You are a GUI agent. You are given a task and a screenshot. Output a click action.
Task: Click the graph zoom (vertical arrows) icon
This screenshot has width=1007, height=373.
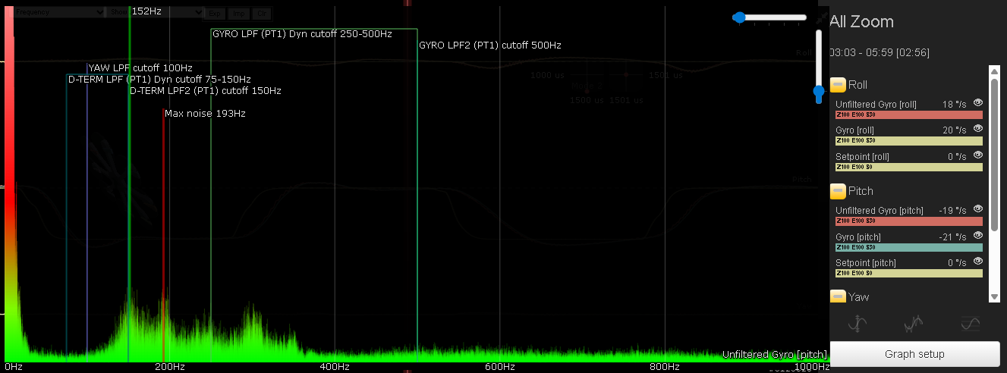(x=858, y=324)
